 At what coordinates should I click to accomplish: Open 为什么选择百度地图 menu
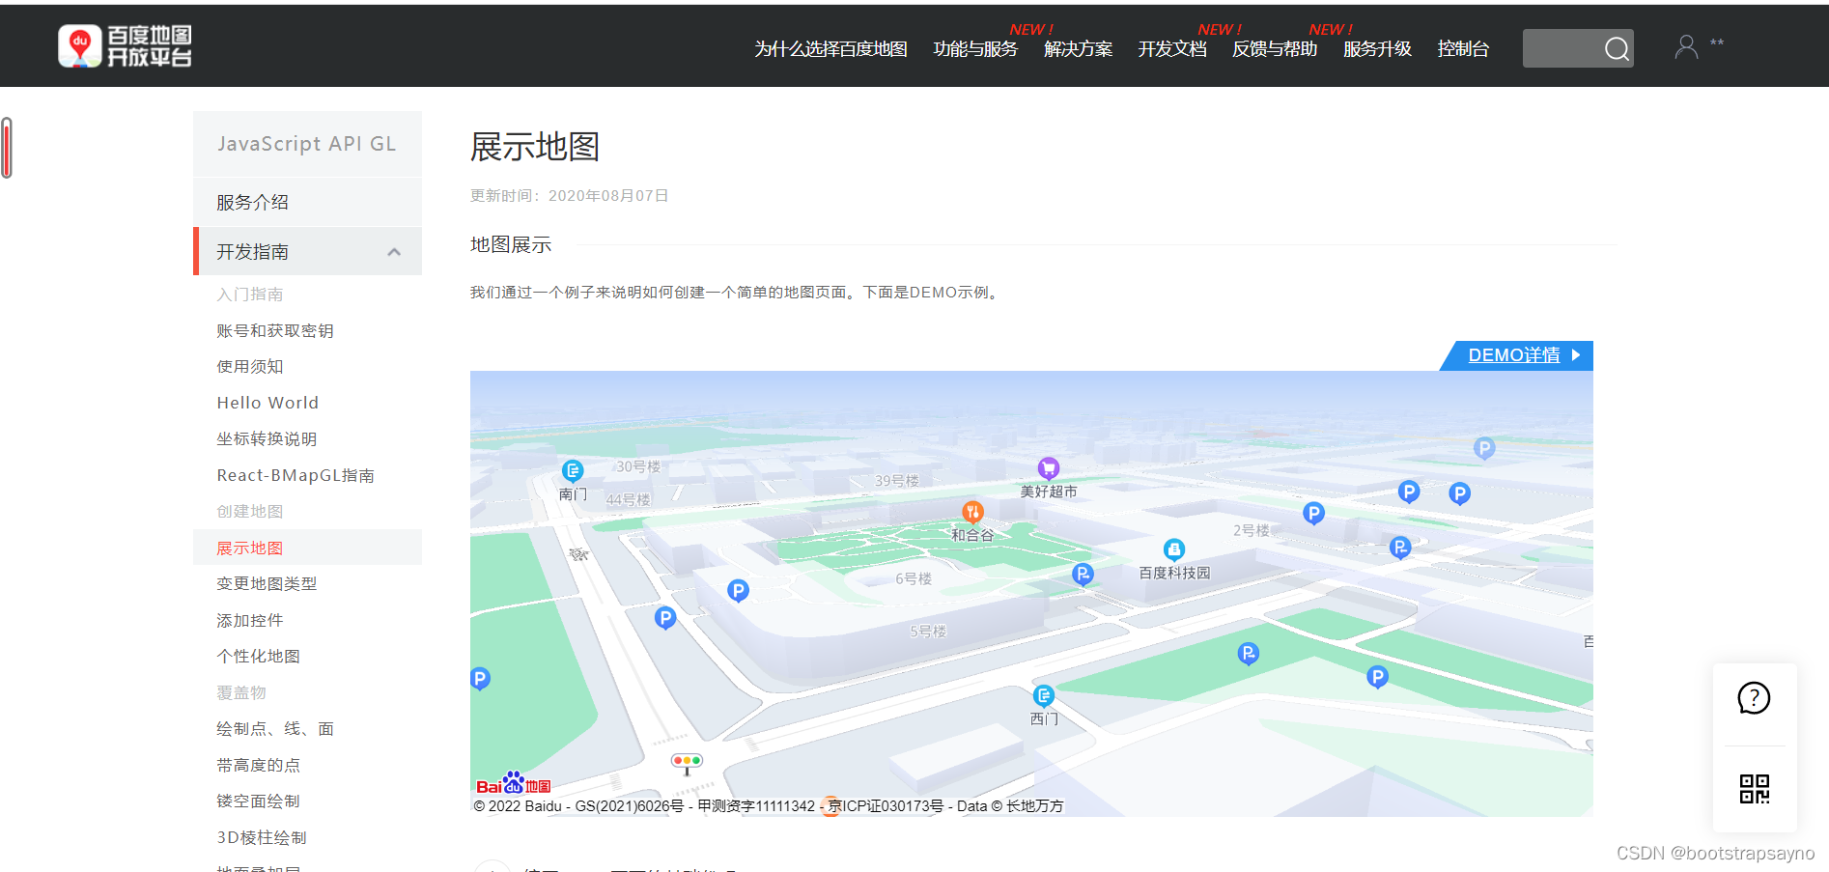click(x=830, y=49)
